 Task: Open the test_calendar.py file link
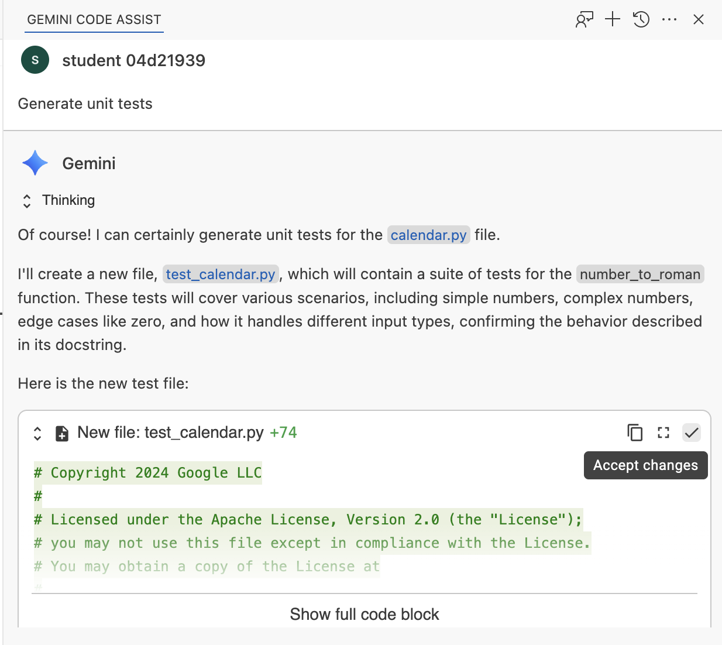tap(220, 275)
